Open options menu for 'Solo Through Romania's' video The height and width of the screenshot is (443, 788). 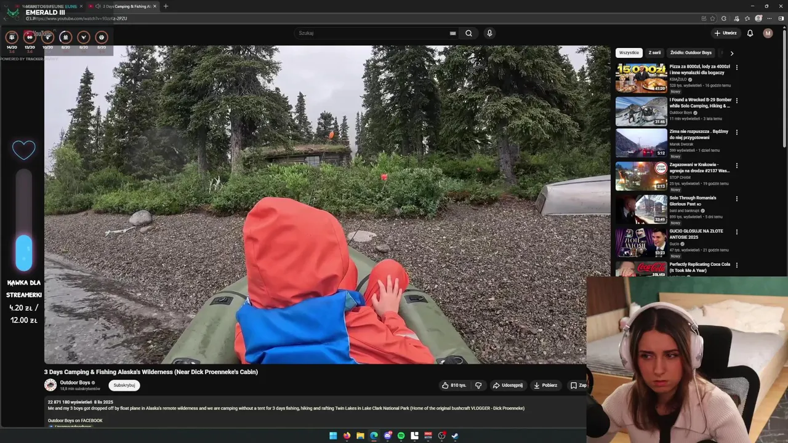(x=737, y=199)
